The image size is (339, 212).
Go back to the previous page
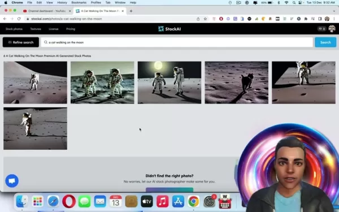click(5, 19)
